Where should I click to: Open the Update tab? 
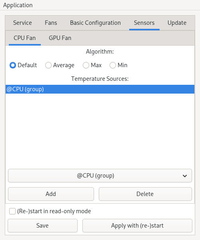(x=177, y=23)
